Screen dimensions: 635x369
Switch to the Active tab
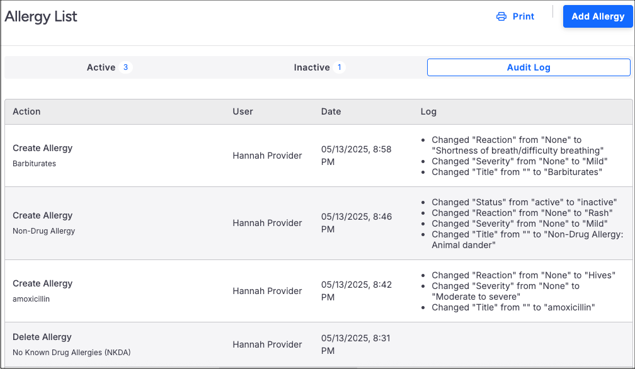[101, 67]
